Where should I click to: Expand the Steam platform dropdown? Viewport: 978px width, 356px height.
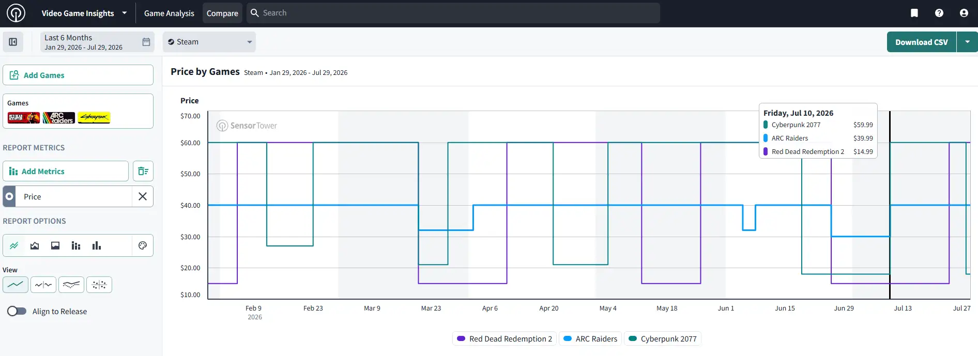[209, 42]
